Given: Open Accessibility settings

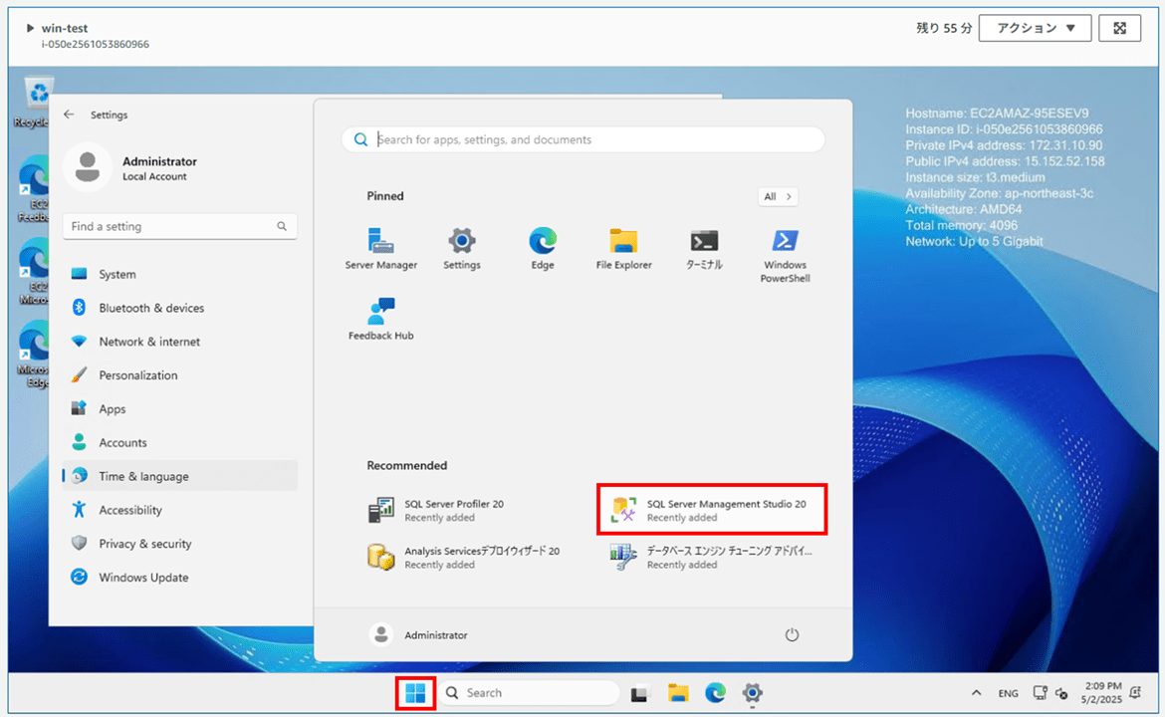Looking at the screenshot, I should coord(180,510).
